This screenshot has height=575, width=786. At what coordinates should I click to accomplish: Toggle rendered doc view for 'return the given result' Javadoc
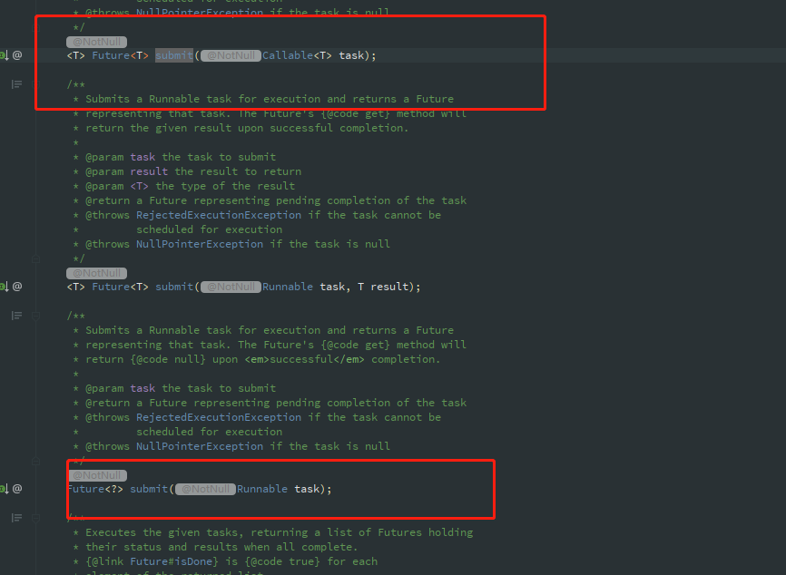pyautogui.click(x=16, y=84)
